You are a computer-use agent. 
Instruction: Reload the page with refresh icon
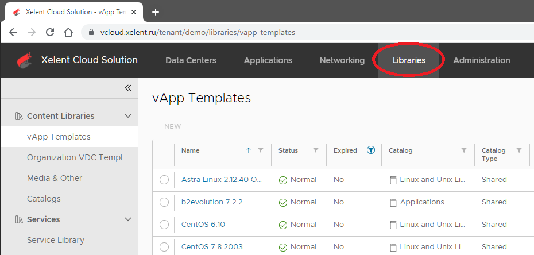[50, 32]
